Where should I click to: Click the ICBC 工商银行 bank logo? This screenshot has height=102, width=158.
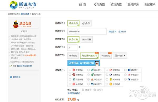click(74, 70)
